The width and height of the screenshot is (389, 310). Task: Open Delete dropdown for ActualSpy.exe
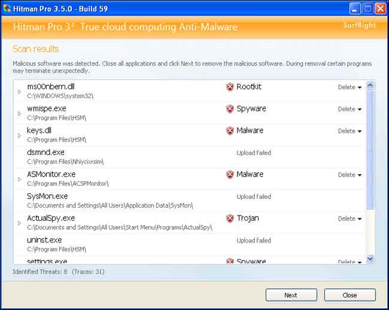pos(350,219)
